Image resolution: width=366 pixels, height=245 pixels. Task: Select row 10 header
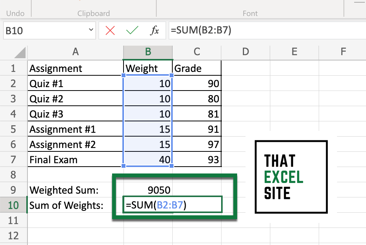13,205
